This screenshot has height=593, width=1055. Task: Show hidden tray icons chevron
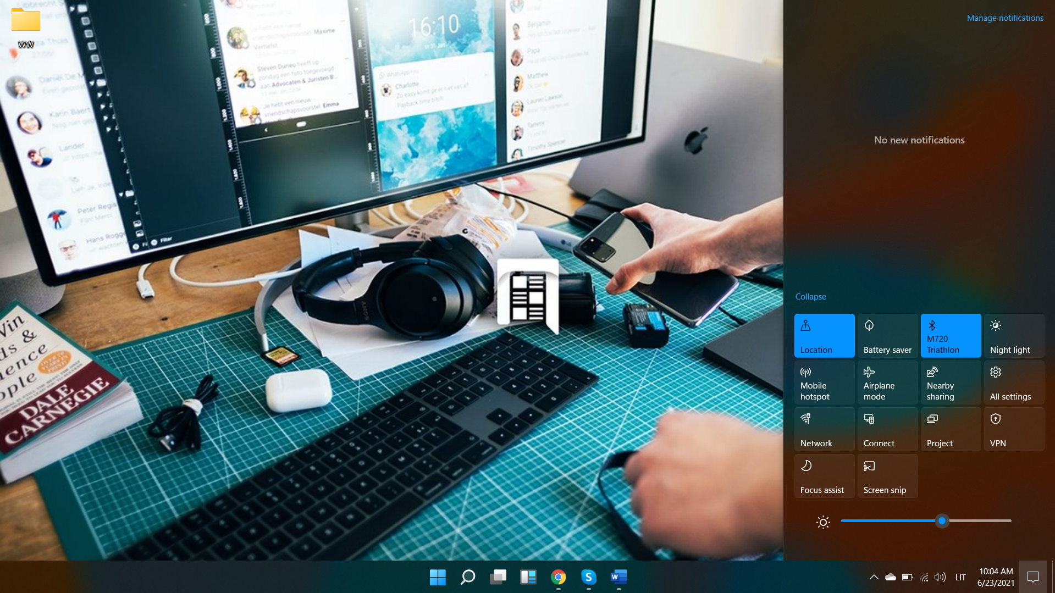pyautogui.click(x=874, y=577)
